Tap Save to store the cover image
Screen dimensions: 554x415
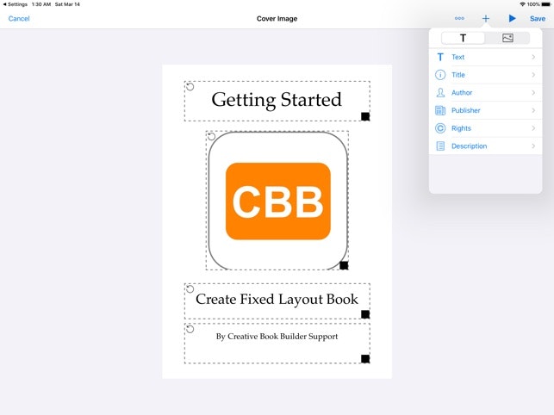(x=538, y=19)
